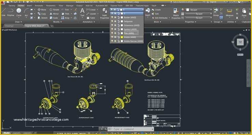Viewport: 252px width, 135px height.
Task: Click TOP face of ViewCube
Action: [x=240, y=42]
